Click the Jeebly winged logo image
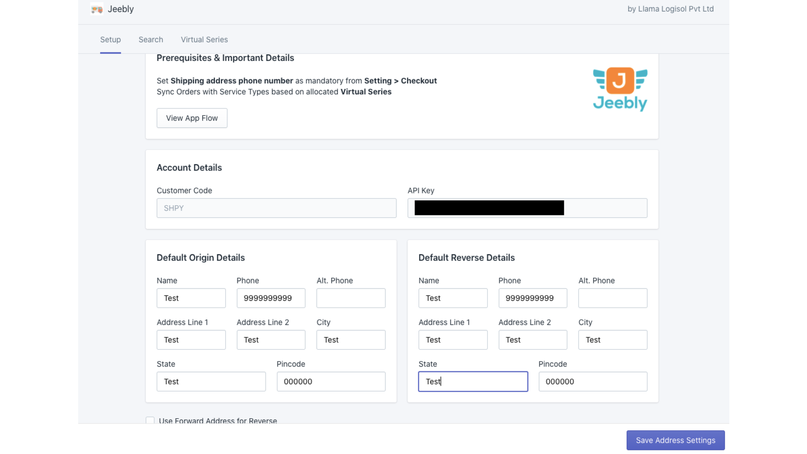The width and height of the screenshot is (807, 454). (620, 89)
